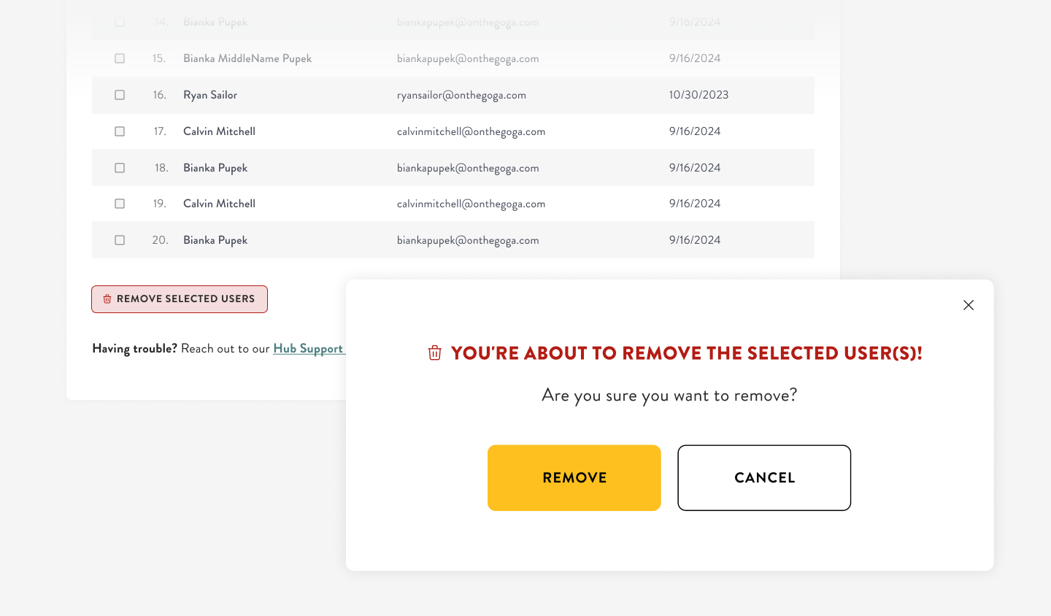Click the ryansailor@onthegoga.com email

click(461, 95)
